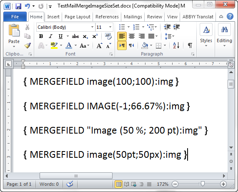Click the Format Painter brush icon

(x=28, y=45)
